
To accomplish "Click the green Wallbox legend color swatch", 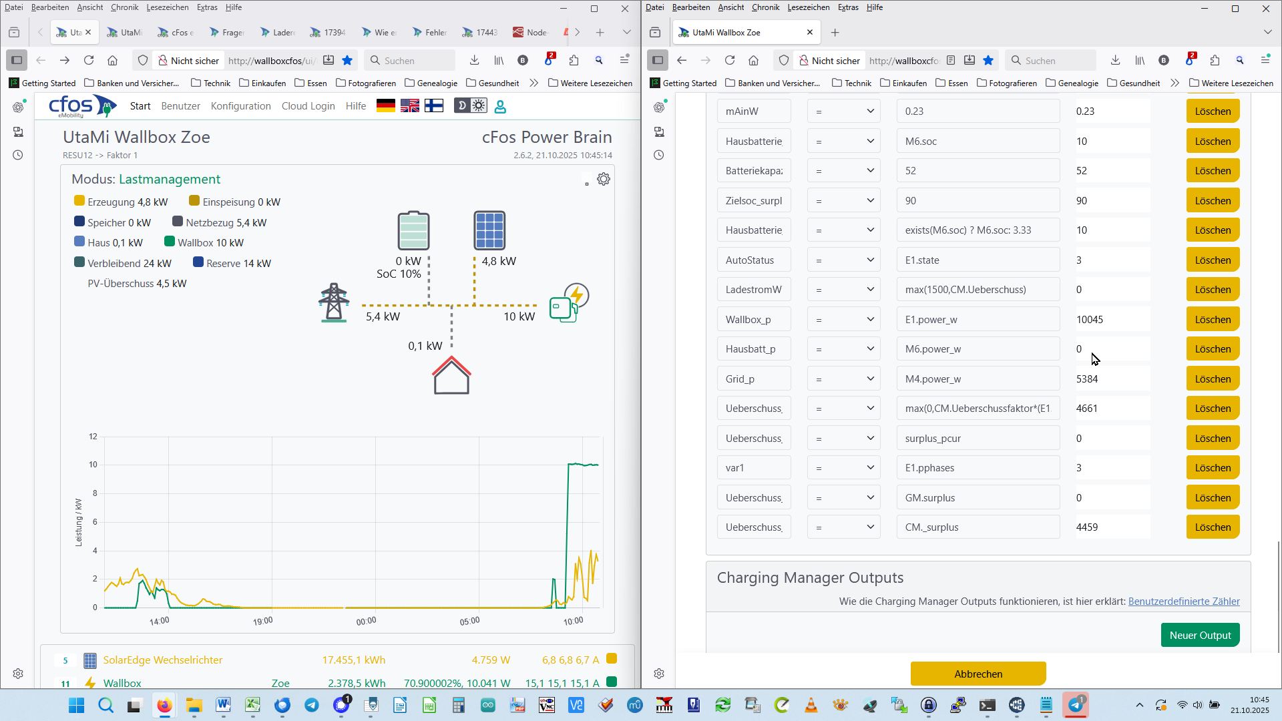I will tap(170, 242).
